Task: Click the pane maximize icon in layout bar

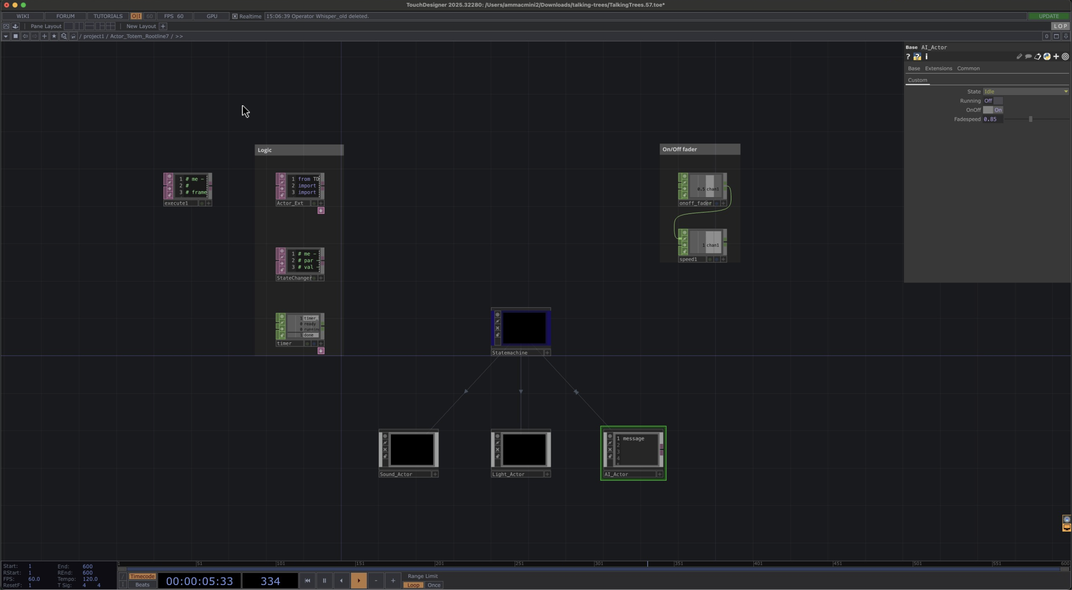Action: [x=6, y=26]
